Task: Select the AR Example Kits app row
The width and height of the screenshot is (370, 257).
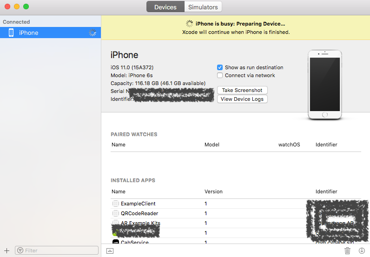Action: tap(236, 223)
